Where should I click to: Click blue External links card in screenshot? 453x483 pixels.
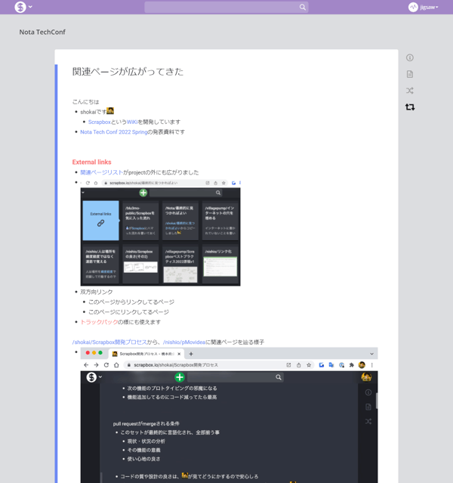pyautogui.click(x=100, y=221)
